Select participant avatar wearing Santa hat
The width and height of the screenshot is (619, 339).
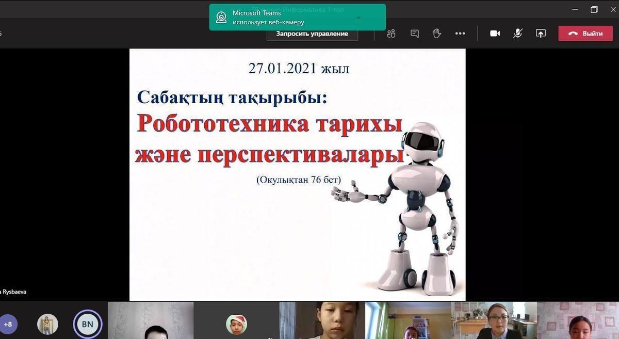tap(236, 324)
